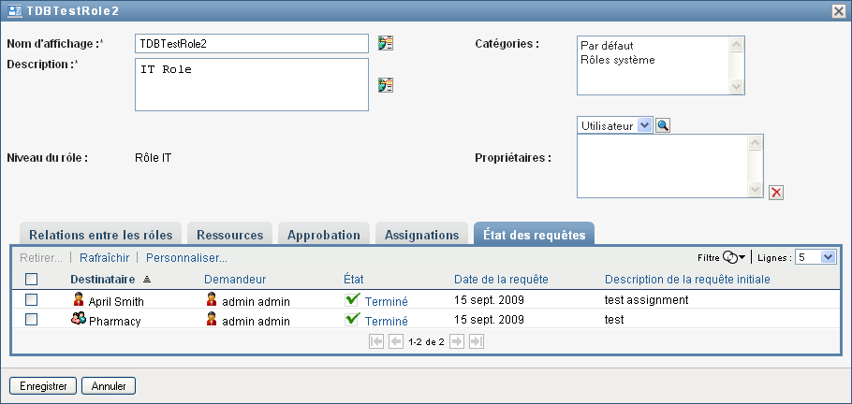Open the Utilisateur type dropdown
This screenshot has width=852, height=404.
644,126
